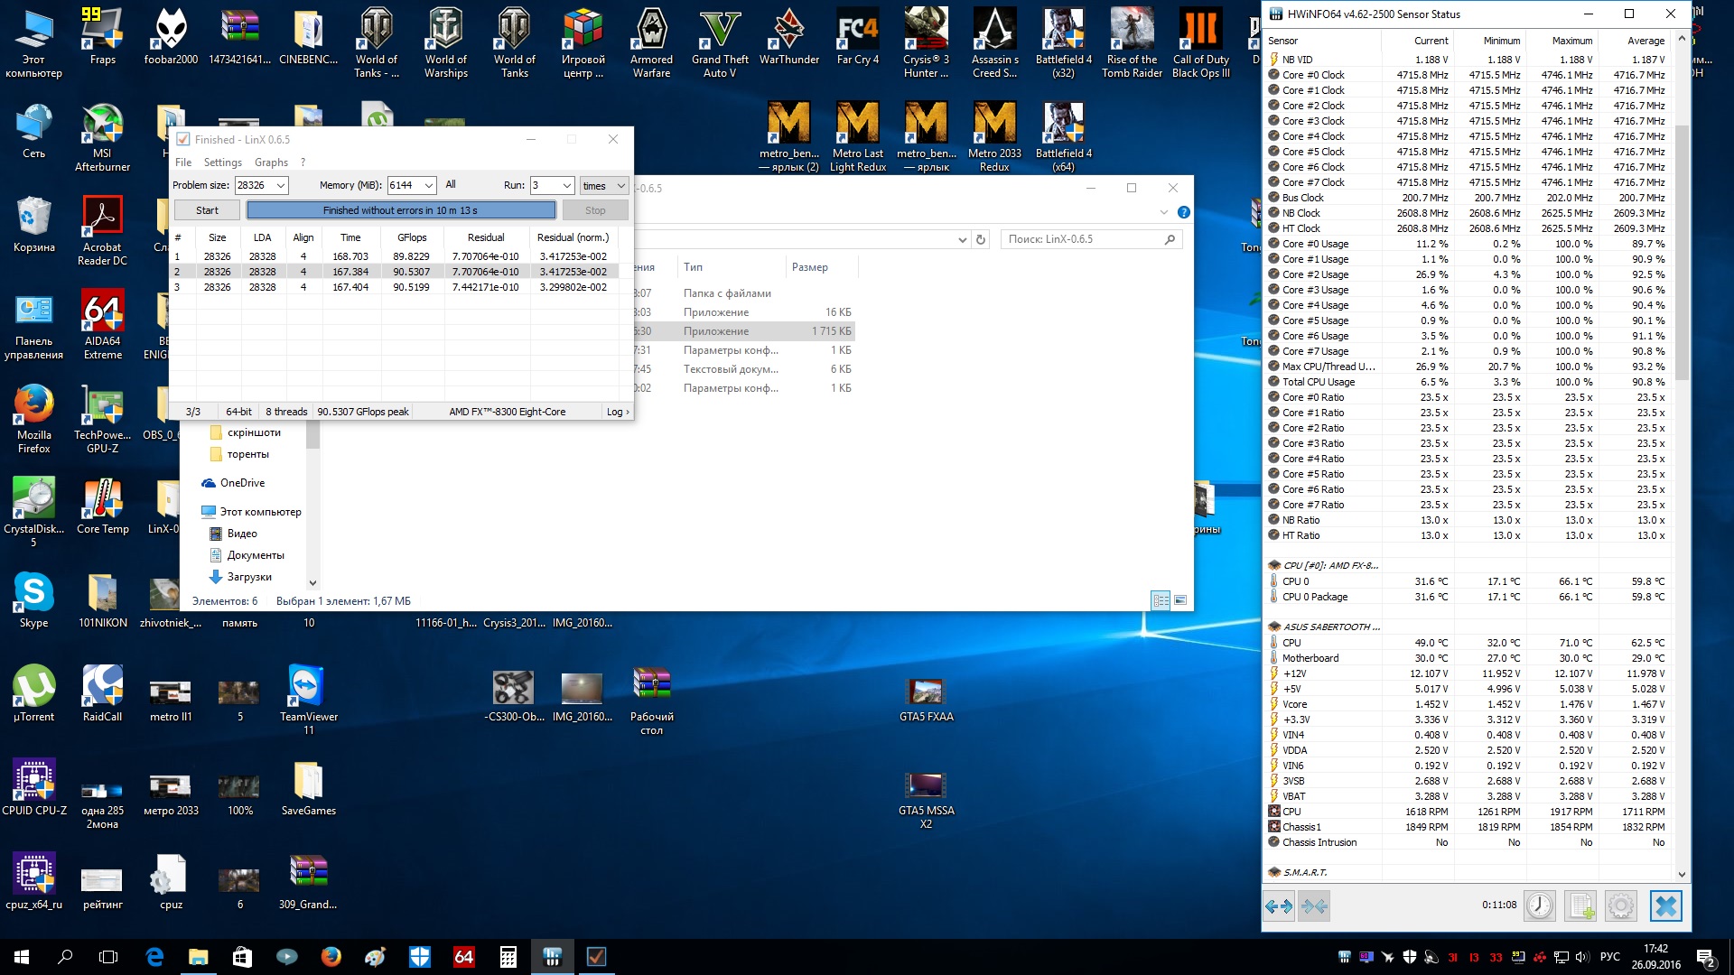Open the blue help icon in Explorer
This screenshot has height=975, width=1734.
1183,212
